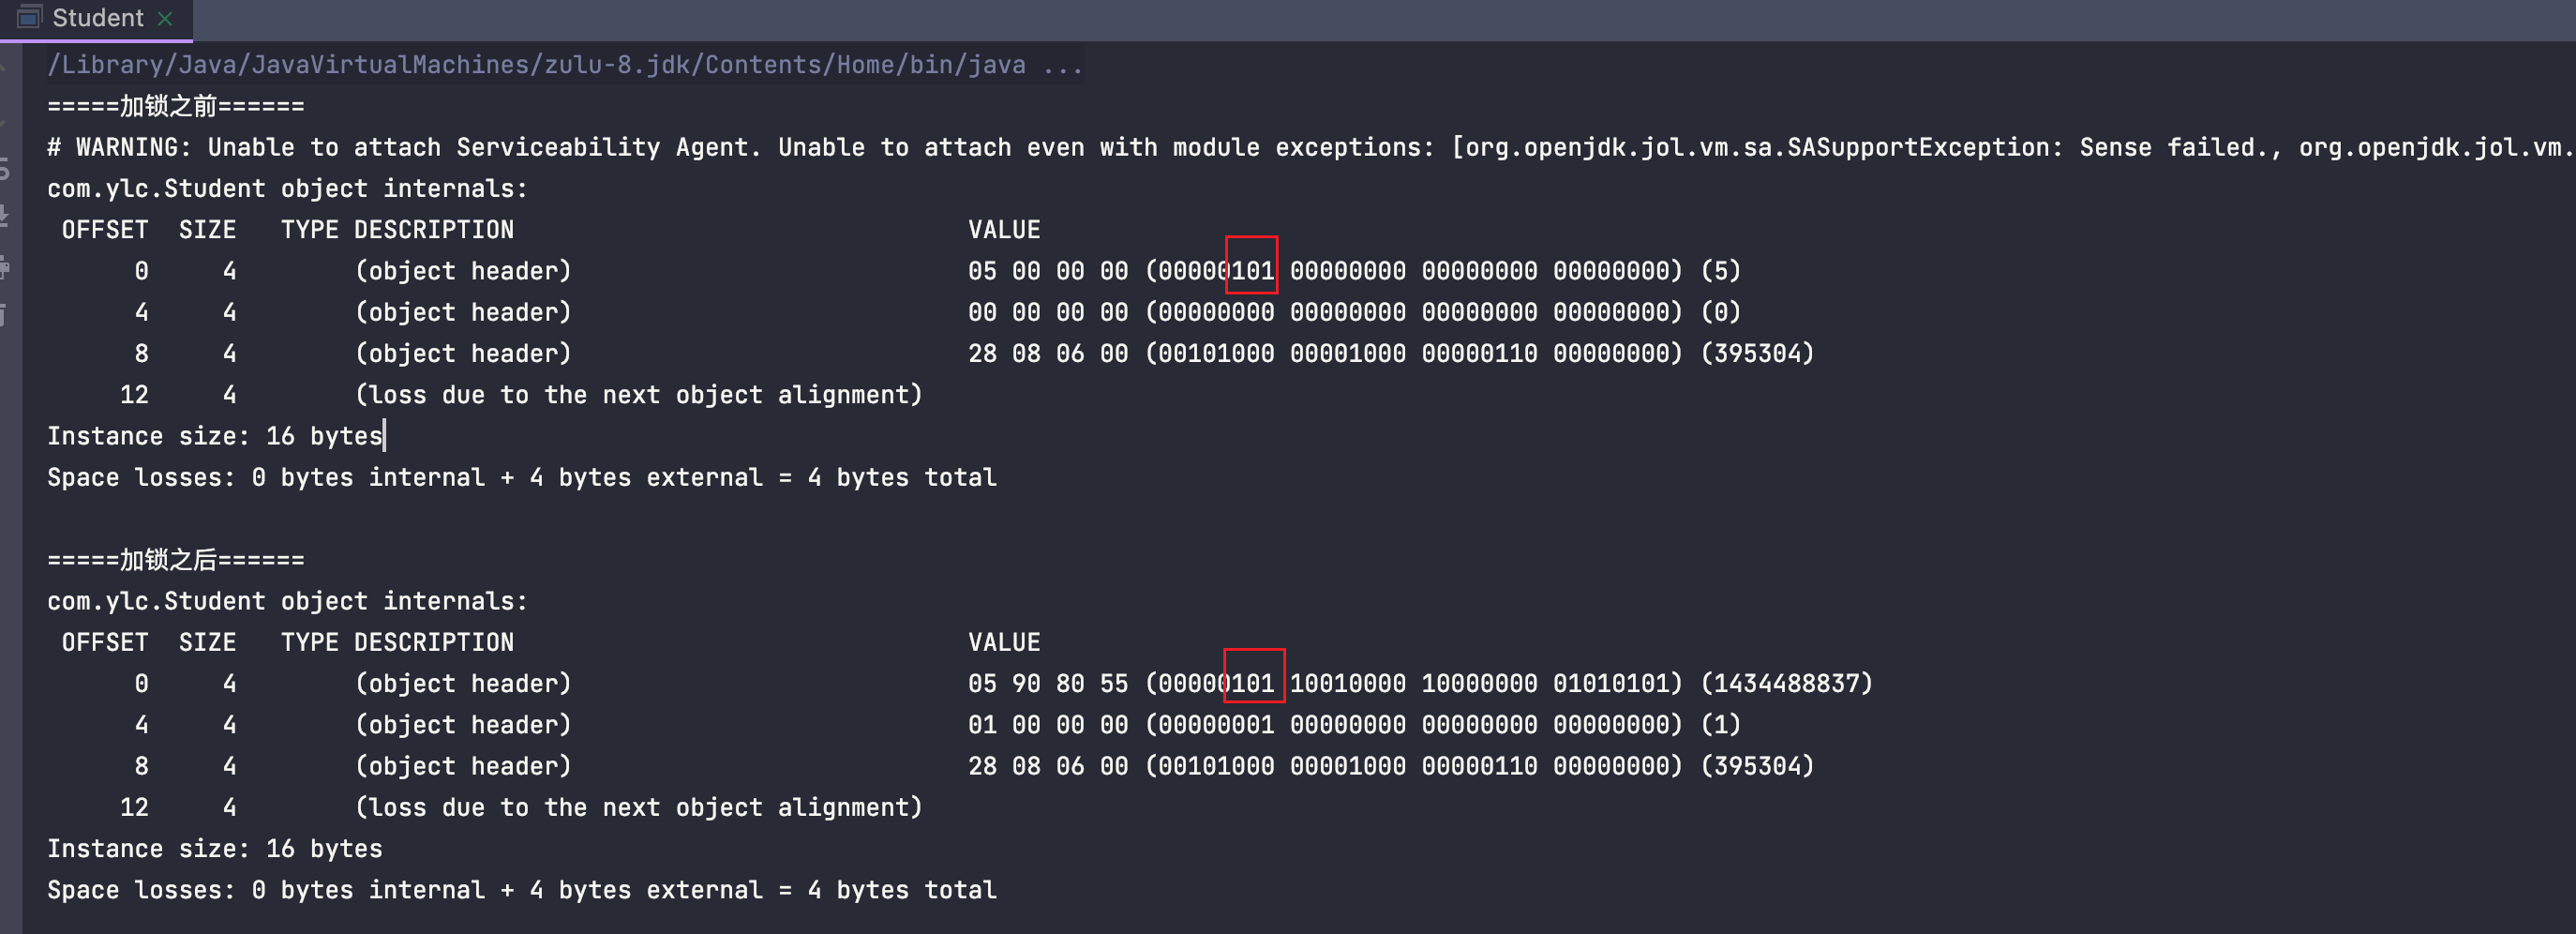This screenshot has height=934, width=2576.
Task: Click offset value '12' in the first table
Action: pyautogui.click(x=134, y=395)
